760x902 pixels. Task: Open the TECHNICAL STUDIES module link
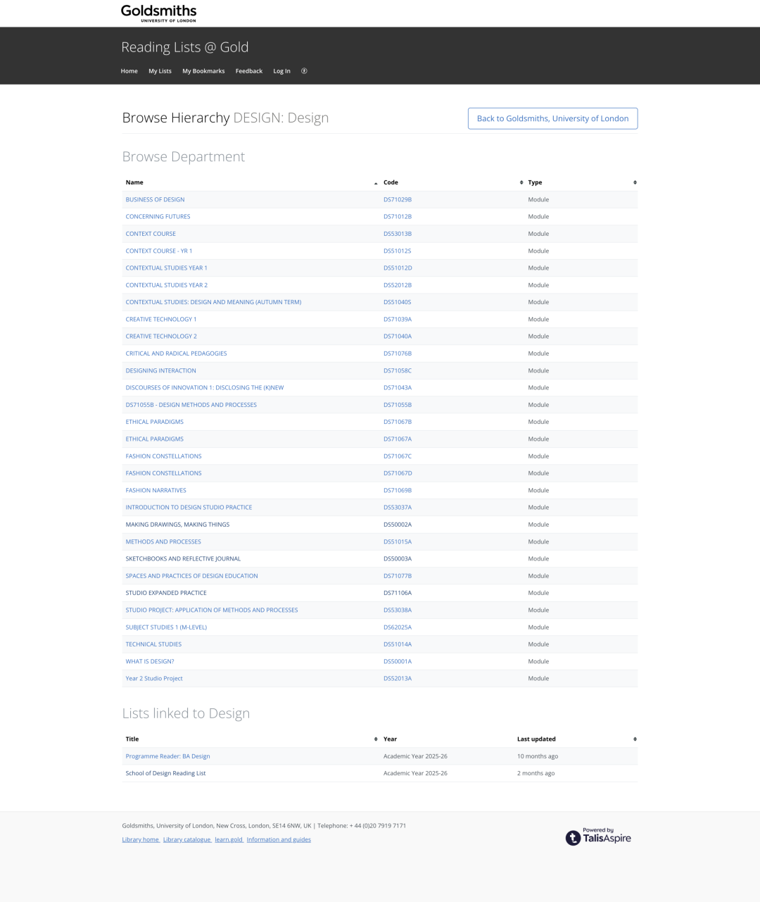pos(153,644)
